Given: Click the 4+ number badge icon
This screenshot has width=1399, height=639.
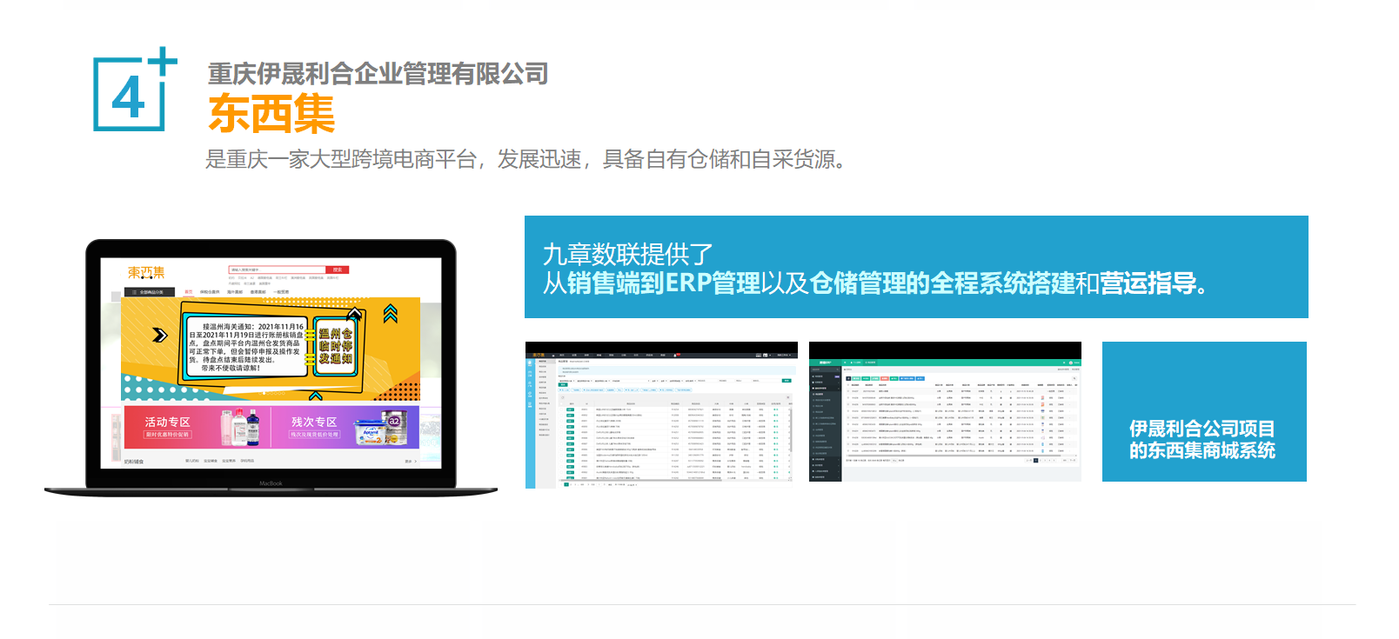Looking at the screenshot, I should (x=135, y=90).
